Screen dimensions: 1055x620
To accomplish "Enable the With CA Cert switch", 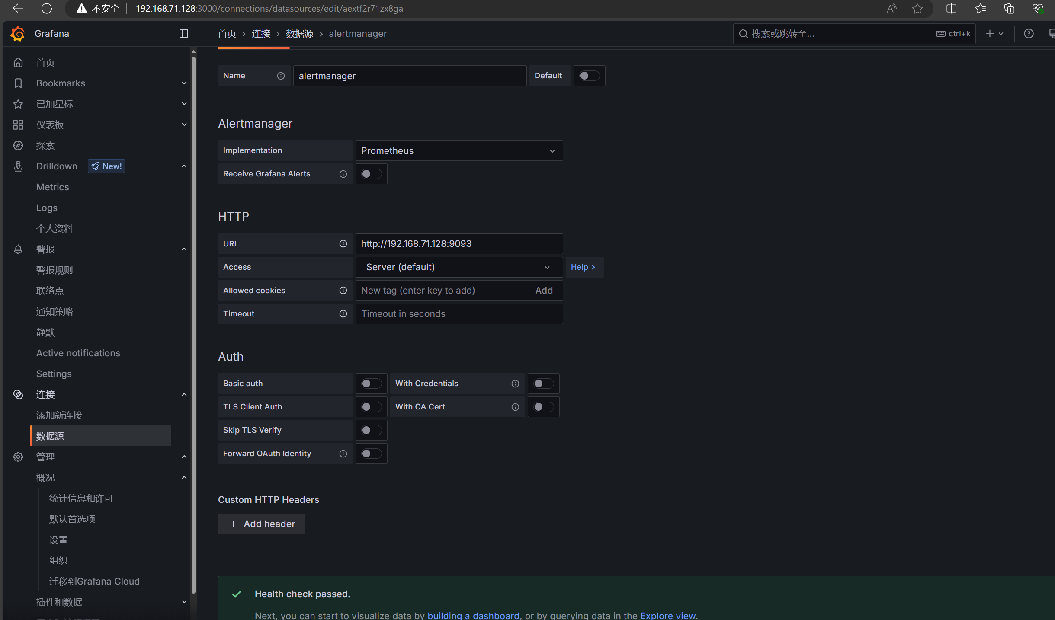I will (x=544, y=407).
